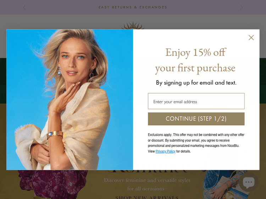Screen dimensions: 266x199
Task: Click Continue (Step 1/2) button
Action: 196,119
